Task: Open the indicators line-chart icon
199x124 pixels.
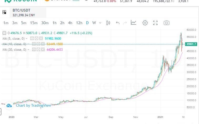Action: [x=134, y=23]
